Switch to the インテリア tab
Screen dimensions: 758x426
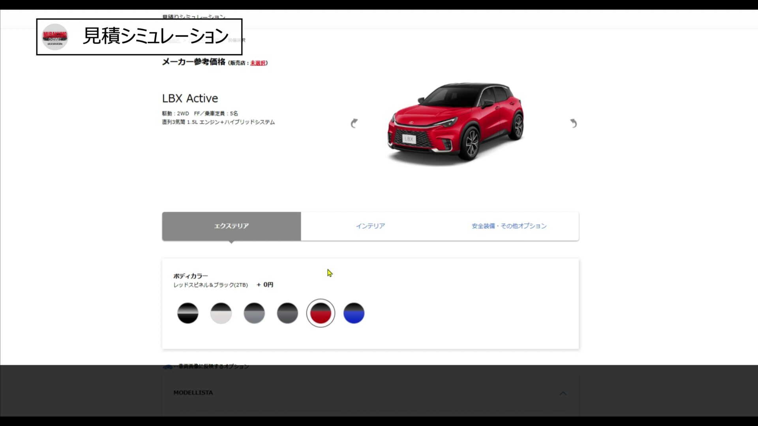pyautogui.click(x=370, y=226)
